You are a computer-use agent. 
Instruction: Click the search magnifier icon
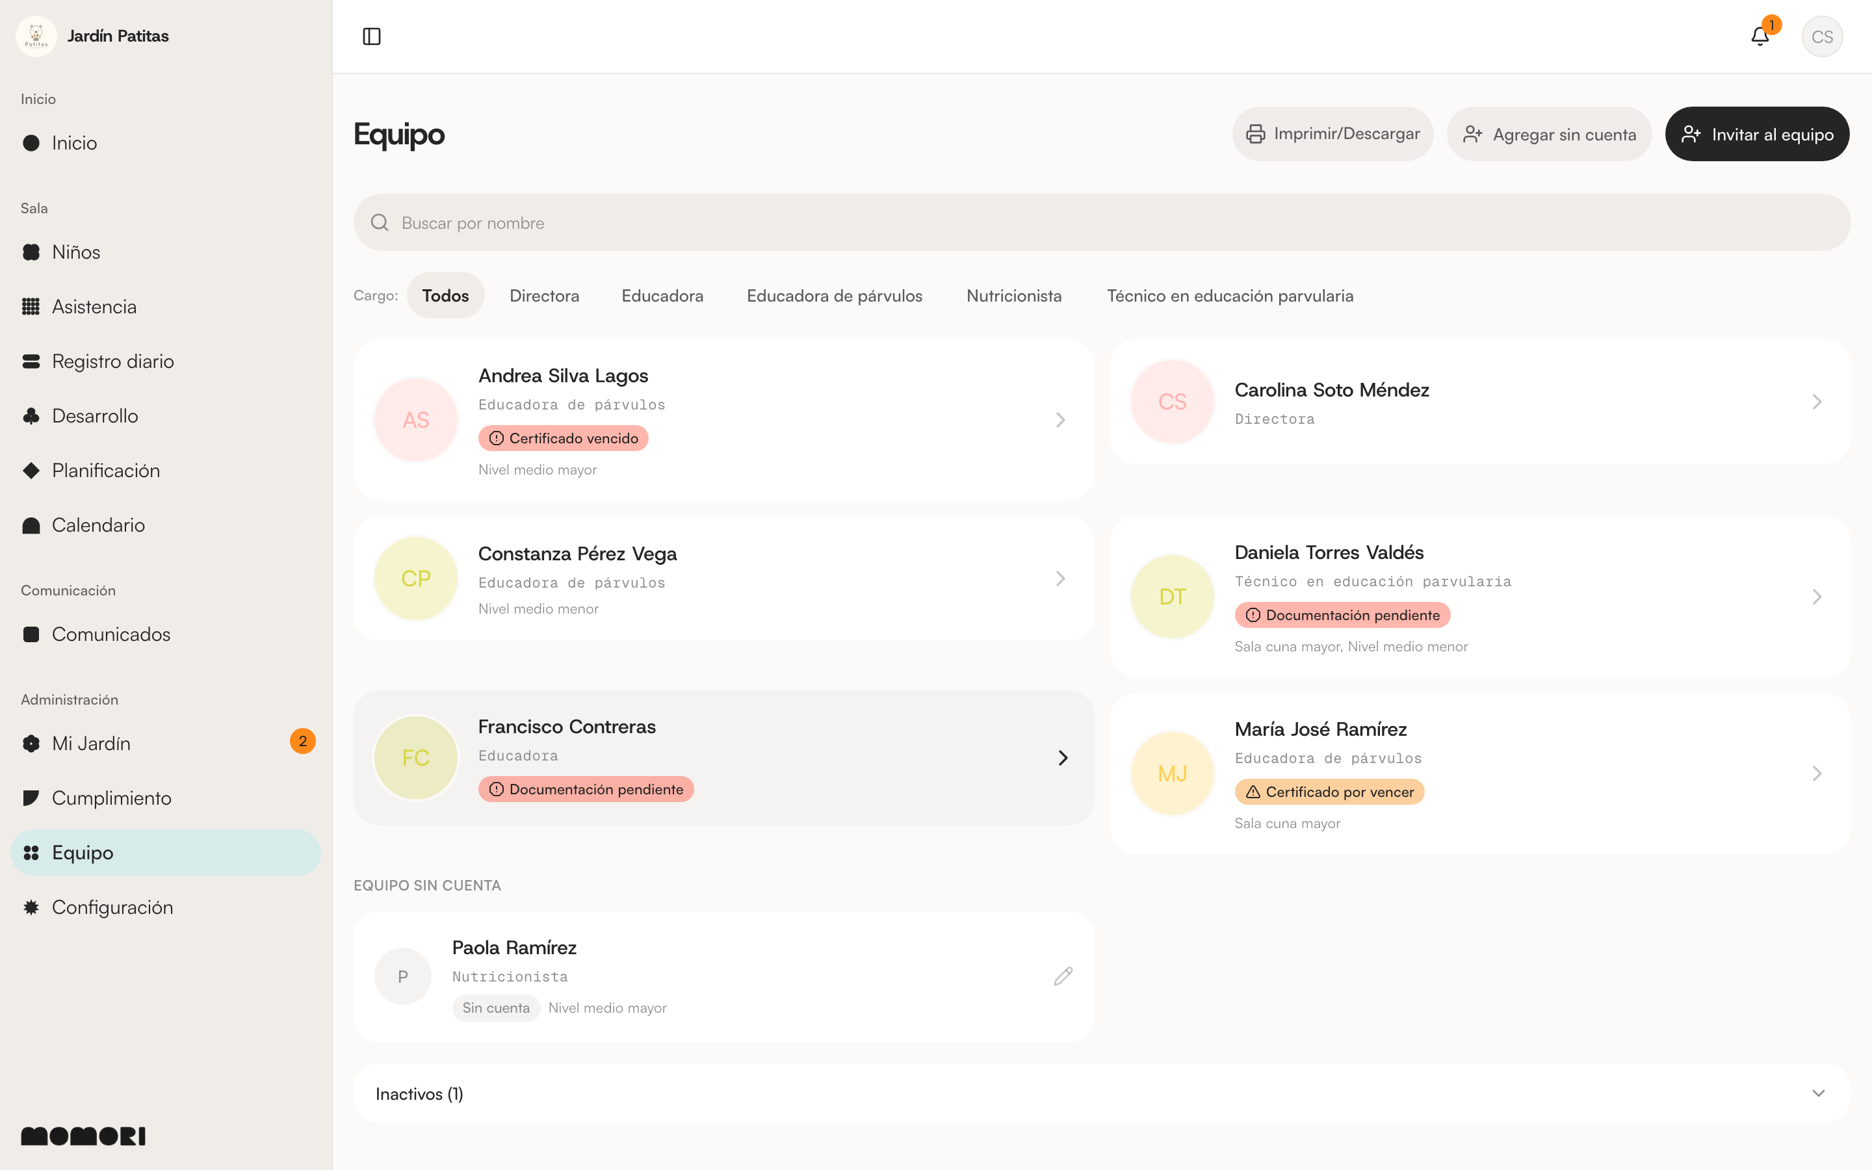pyautogui.click(x=379, y=223)
